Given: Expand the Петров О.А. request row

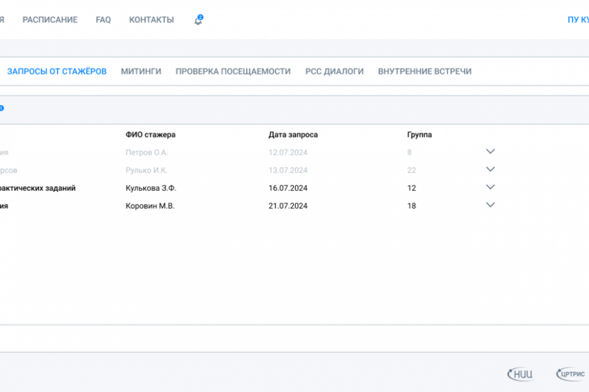Looking at the screenshot, I should pos(490,152).
